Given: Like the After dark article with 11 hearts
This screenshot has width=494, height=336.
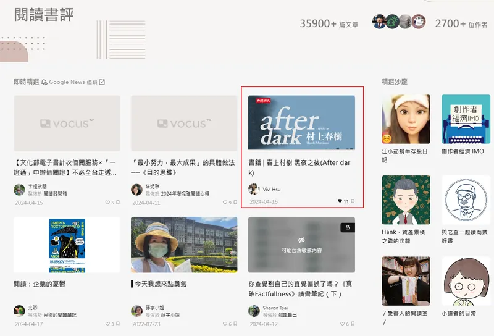Looking at the screenshot, I should tap(340, 201).
